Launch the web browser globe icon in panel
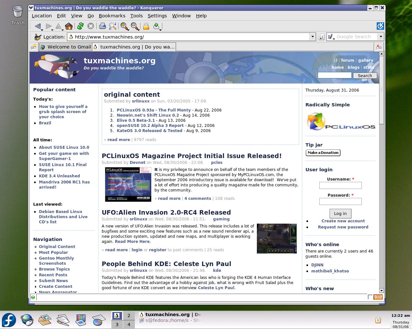 coord(27,320)
